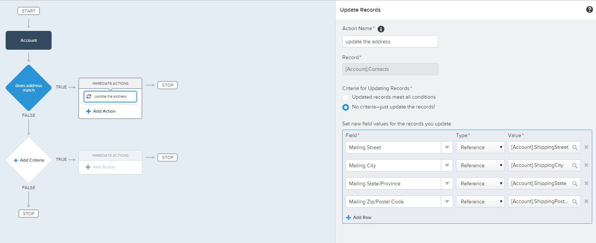Select 'No criteria—just update the records' option
This screenshot has width=596, height=243.
tap(346, 107)
